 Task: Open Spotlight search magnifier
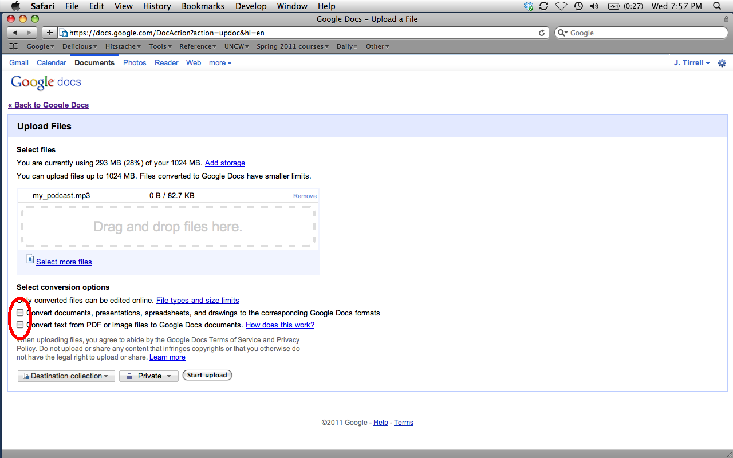click(x=717, y=6)
